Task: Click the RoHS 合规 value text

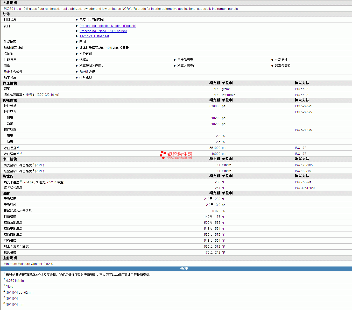Action: [87, 72]
